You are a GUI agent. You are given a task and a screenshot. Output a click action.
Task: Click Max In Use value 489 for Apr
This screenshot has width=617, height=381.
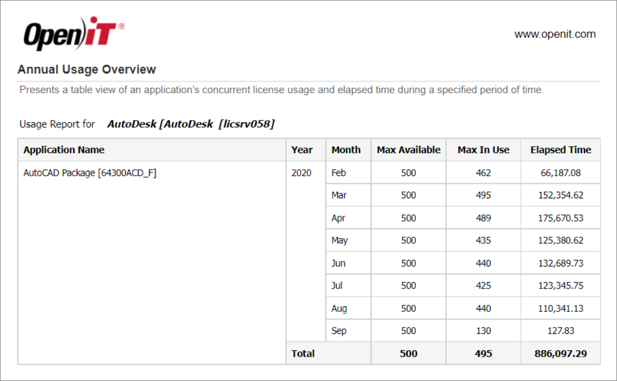coord(483,218)
